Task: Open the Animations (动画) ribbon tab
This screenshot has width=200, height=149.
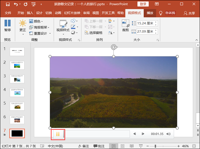Action: click(58, 13)
